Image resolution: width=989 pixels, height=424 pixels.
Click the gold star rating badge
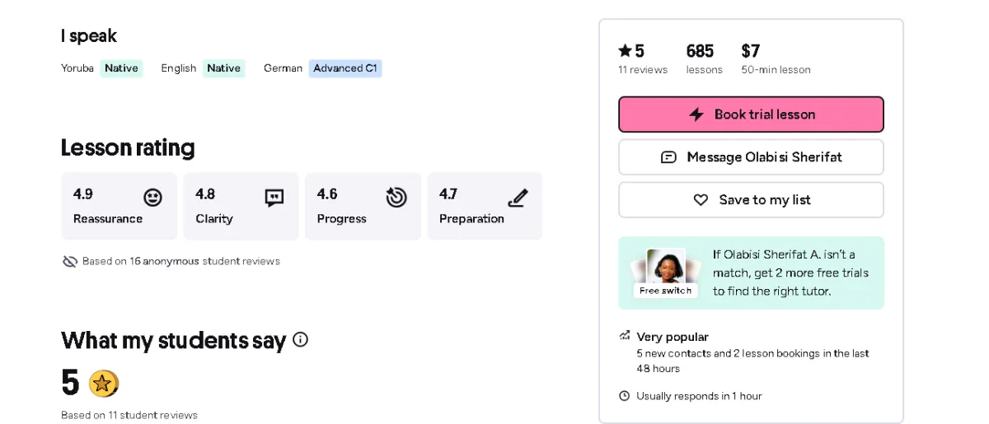pyautogui.click(x=104, y=383)
